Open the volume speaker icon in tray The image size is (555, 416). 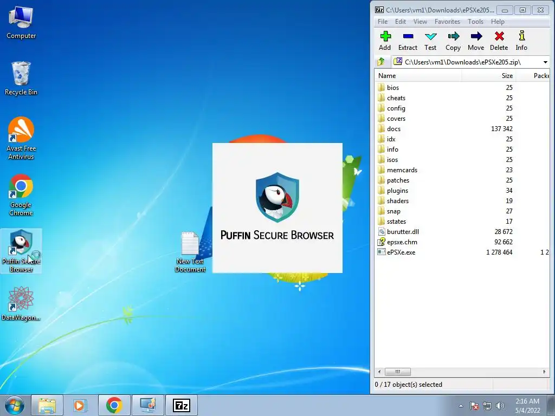point(500,406)
